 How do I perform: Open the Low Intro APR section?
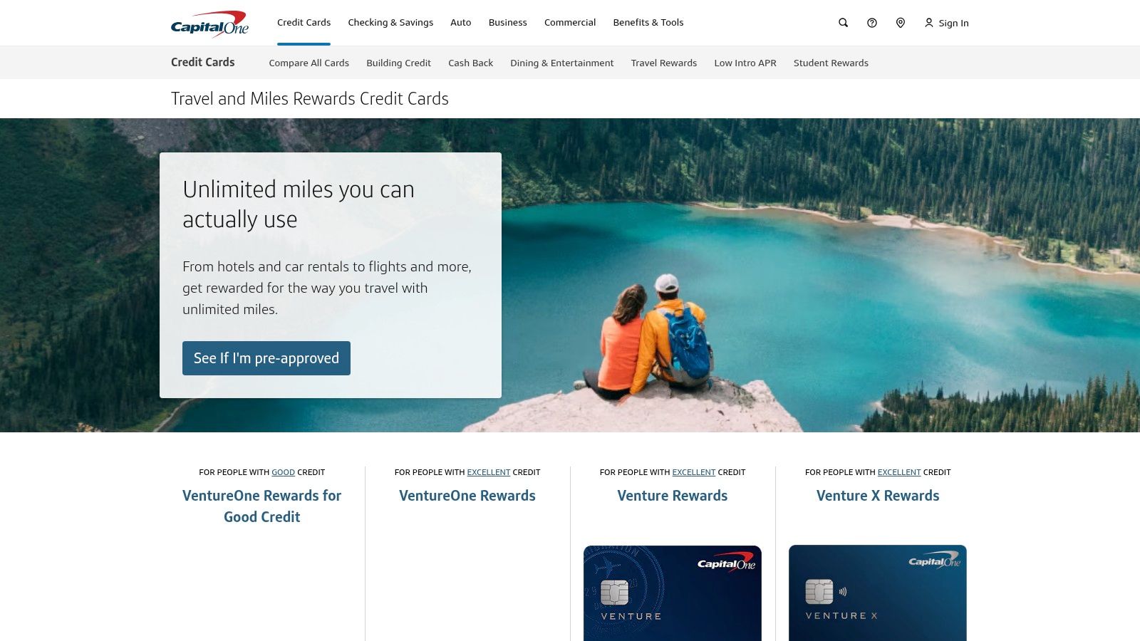[x=745, y=63]
